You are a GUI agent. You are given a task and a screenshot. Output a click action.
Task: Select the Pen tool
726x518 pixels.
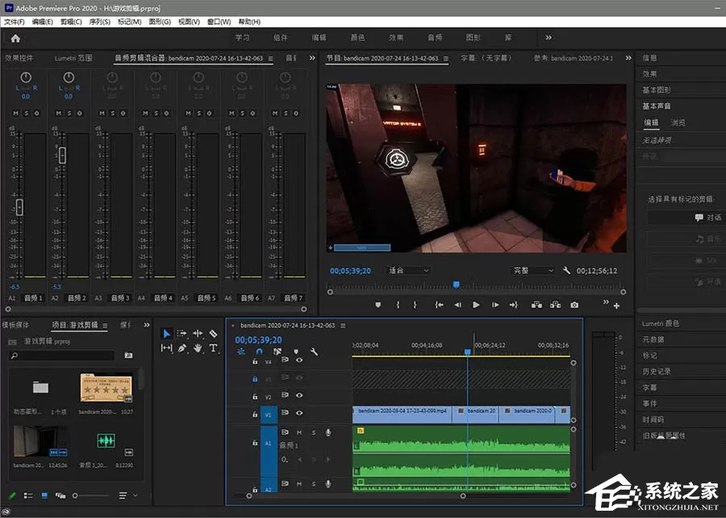click(x=182, y=348)
